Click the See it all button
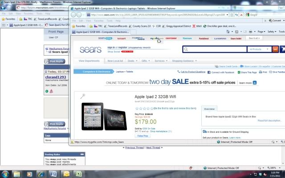 (x=254, y=38)
